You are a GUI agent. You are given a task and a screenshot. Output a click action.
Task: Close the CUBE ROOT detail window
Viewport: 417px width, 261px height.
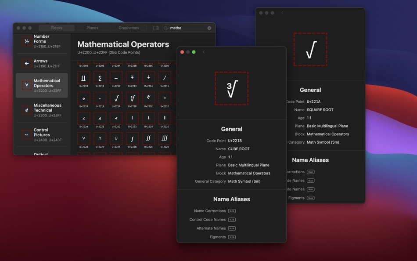[182, 52]
